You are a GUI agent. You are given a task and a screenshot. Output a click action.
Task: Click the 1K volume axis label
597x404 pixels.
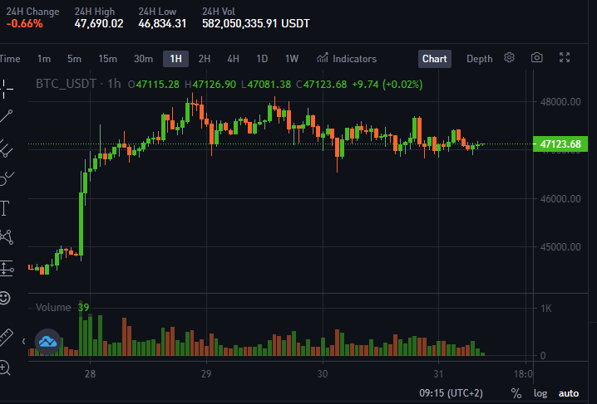click(x=546, y=309)
